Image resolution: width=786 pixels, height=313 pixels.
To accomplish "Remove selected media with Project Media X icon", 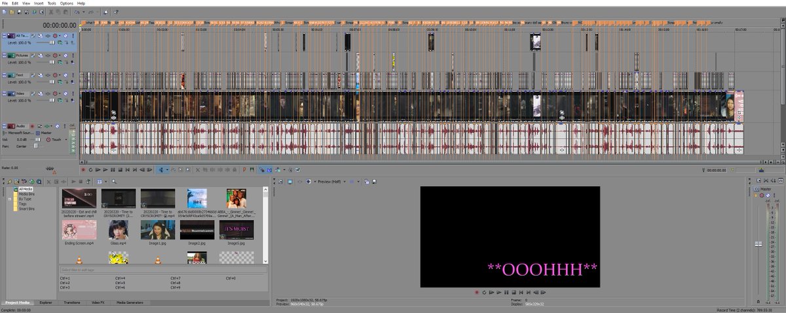I will 48,181.
